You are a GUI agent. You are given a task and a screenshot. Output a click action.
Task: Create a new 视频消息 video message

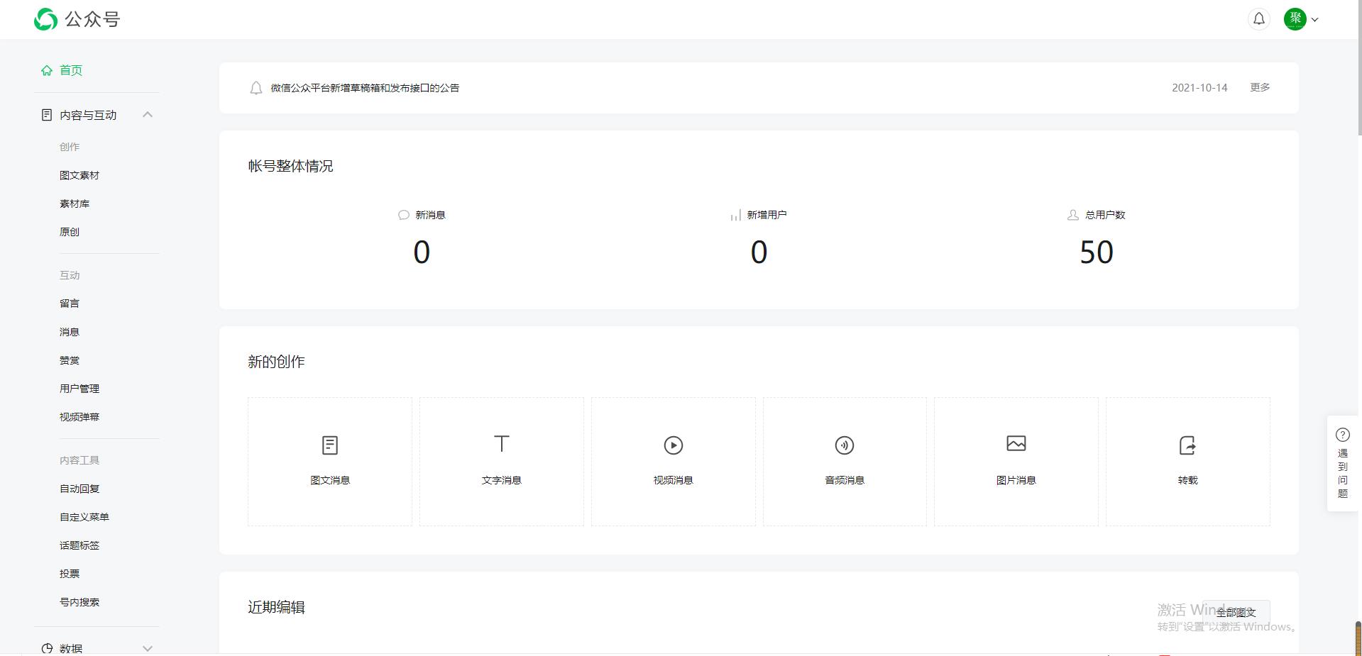[x=673, y=445]
